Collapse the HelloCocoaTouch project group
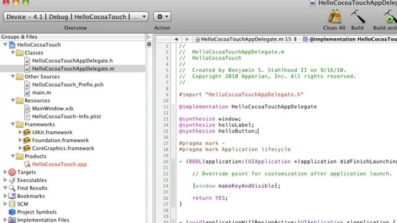Viewport: 397px width, 223px height. 5,45
